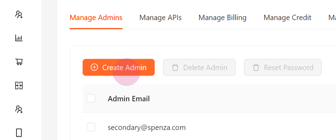Click the Create Admin button
This screenshot has height=140, width=336.
click(x=119, y=67)
